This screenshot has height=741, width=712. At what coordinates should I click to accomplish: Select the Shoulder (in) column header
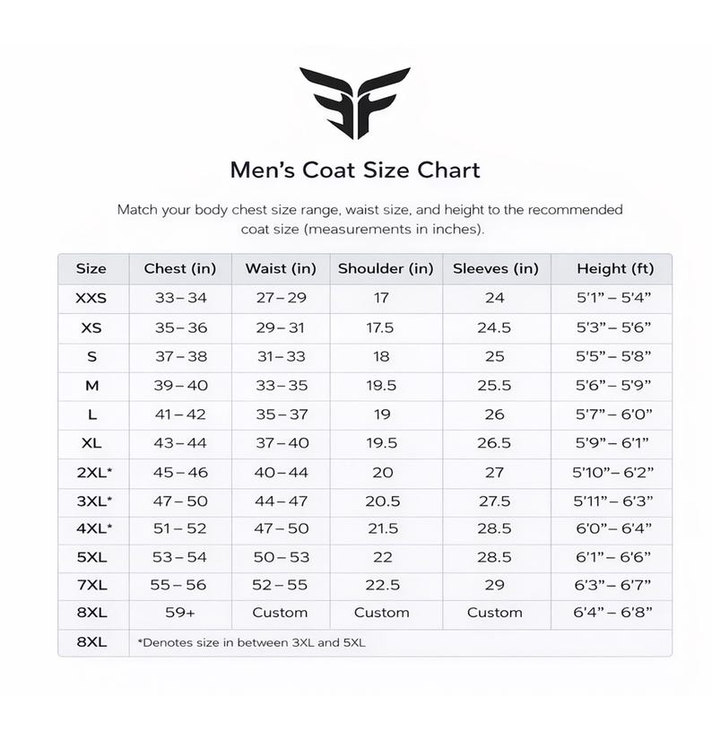tap(386, 268)
